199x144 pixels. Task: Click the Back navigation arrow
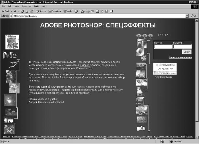click(x=6, y=11)
